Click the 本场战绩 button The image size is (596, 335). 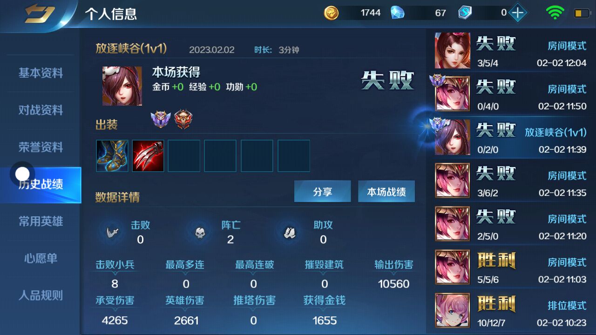(x=386, y=192)
